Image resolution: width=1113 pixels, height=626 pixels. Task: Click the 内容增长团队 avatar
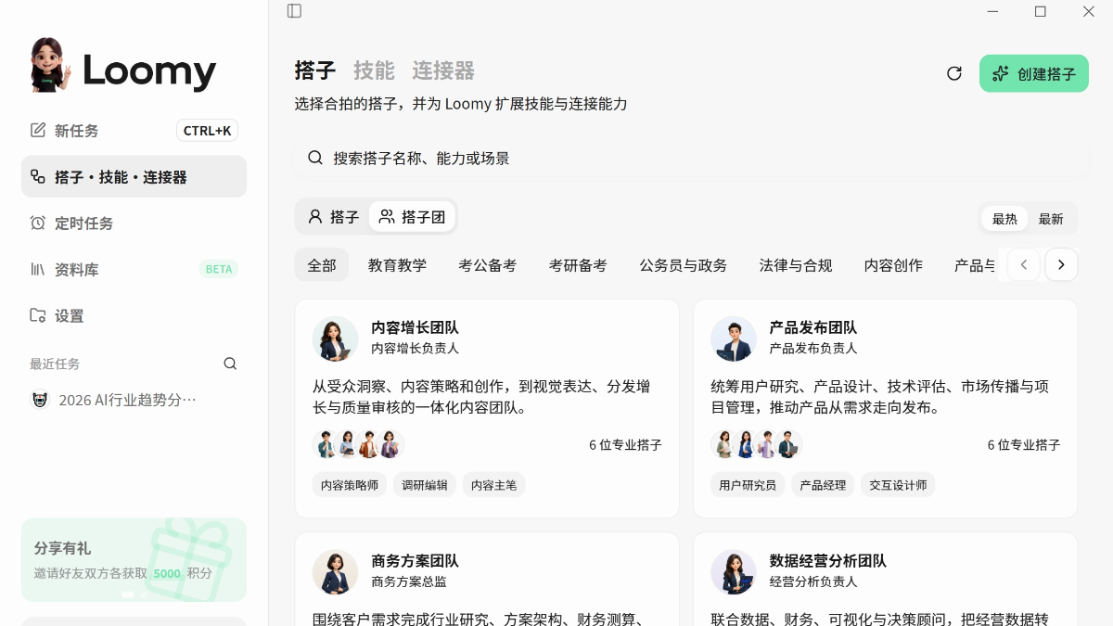tap(335, 339)
